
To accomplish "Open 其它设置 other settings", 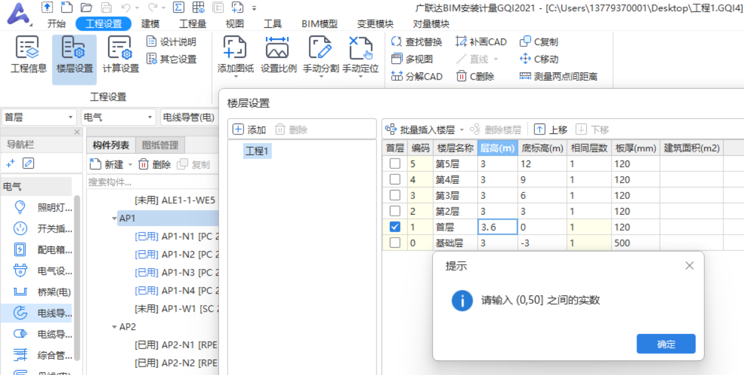I will 172,59.
